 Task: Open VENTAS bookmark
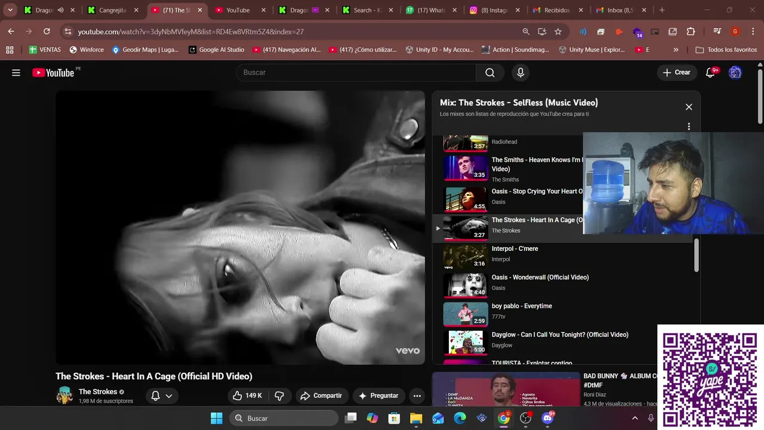[x=45, y=50]
